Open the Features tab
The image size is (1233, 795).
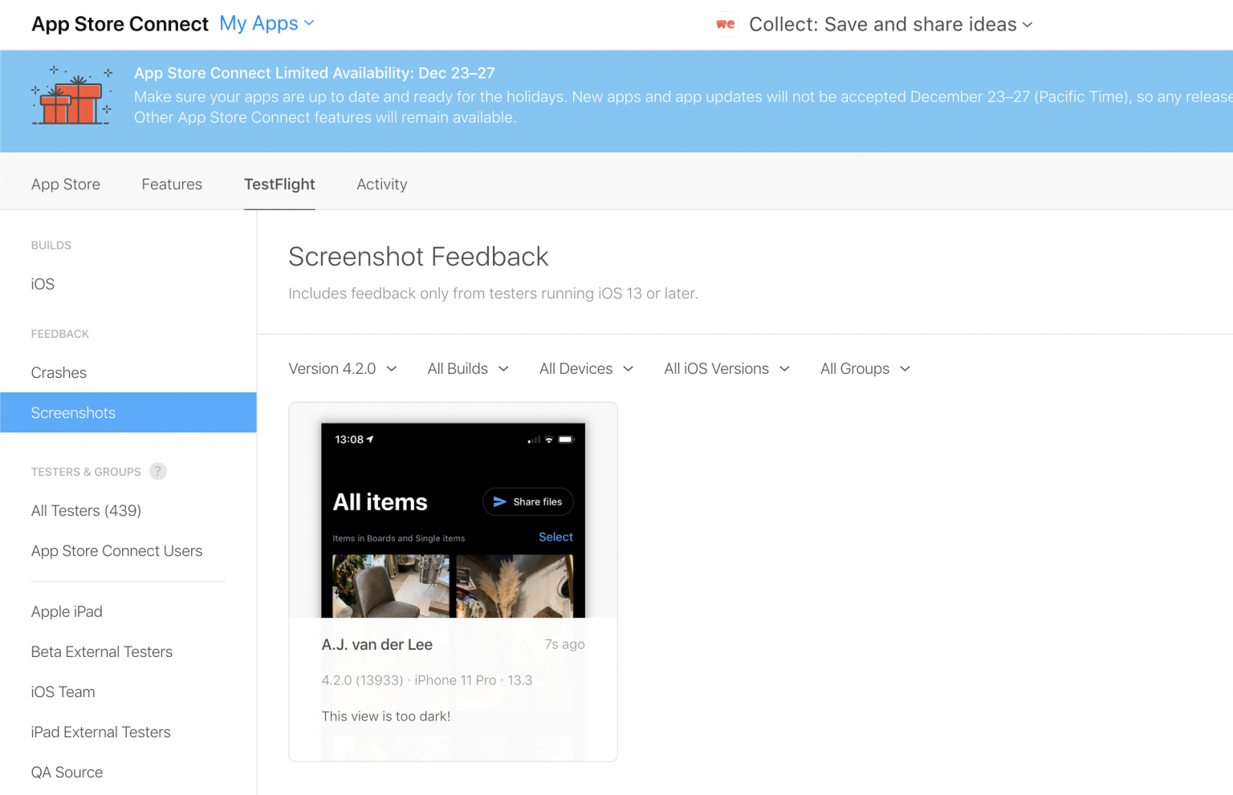[172, 184]
